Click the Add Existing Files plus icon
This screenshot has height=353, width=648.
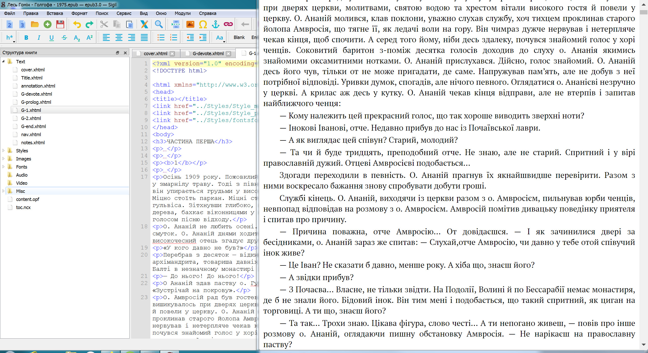pos(47,24)
